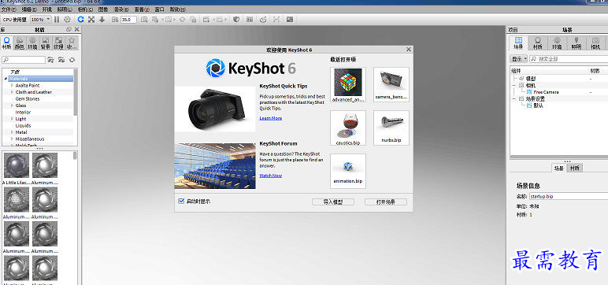This screenshot has width=608, height=285.
Task: Expand the Axalta Paint folder
Action: 12,85
